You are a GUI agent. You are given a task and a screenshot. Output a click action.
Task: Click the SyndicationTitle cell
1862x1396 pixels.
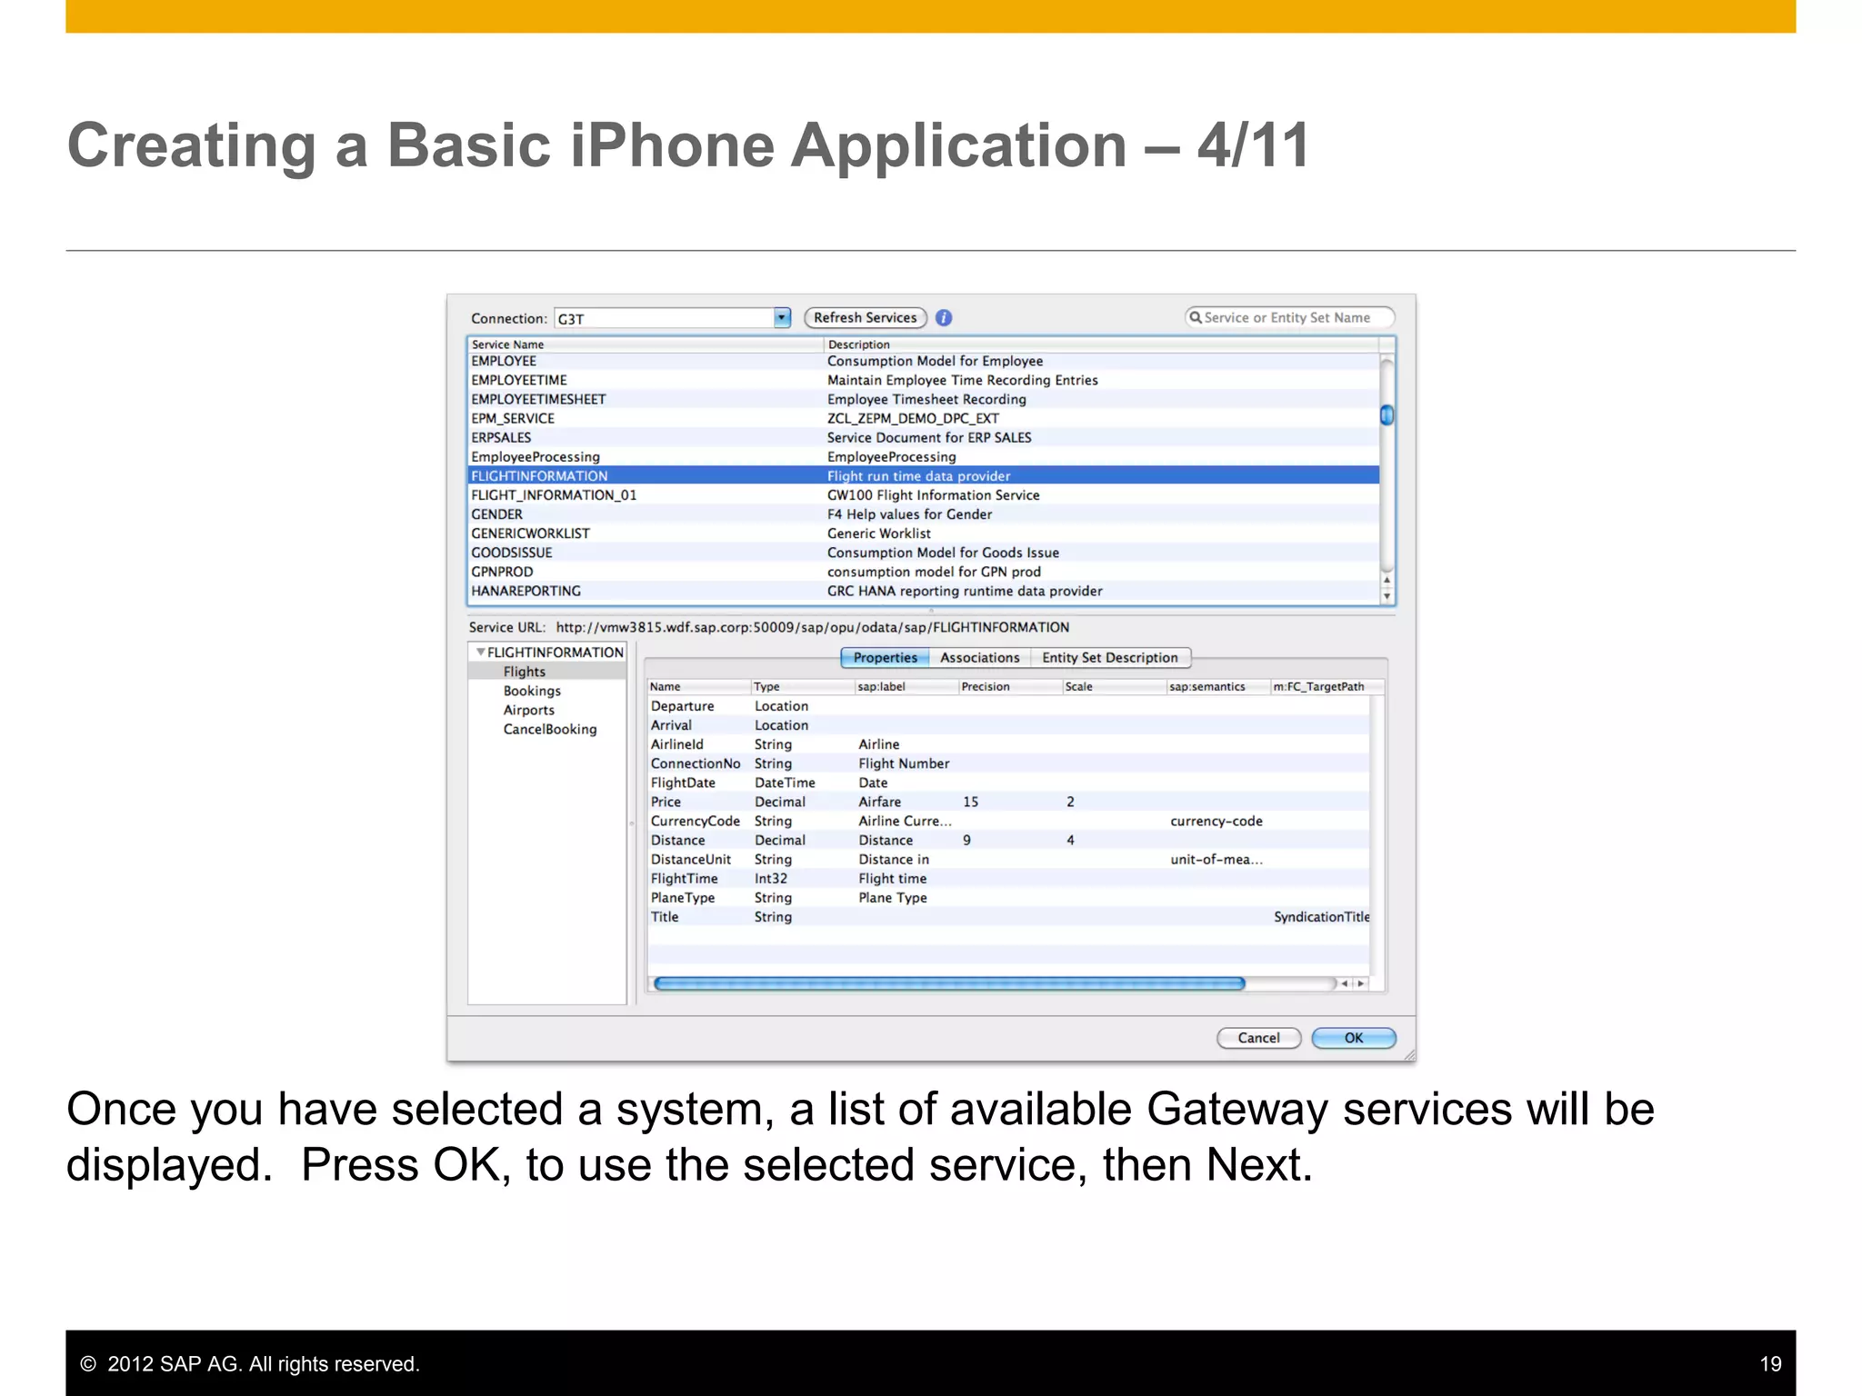pos(1321,917)
